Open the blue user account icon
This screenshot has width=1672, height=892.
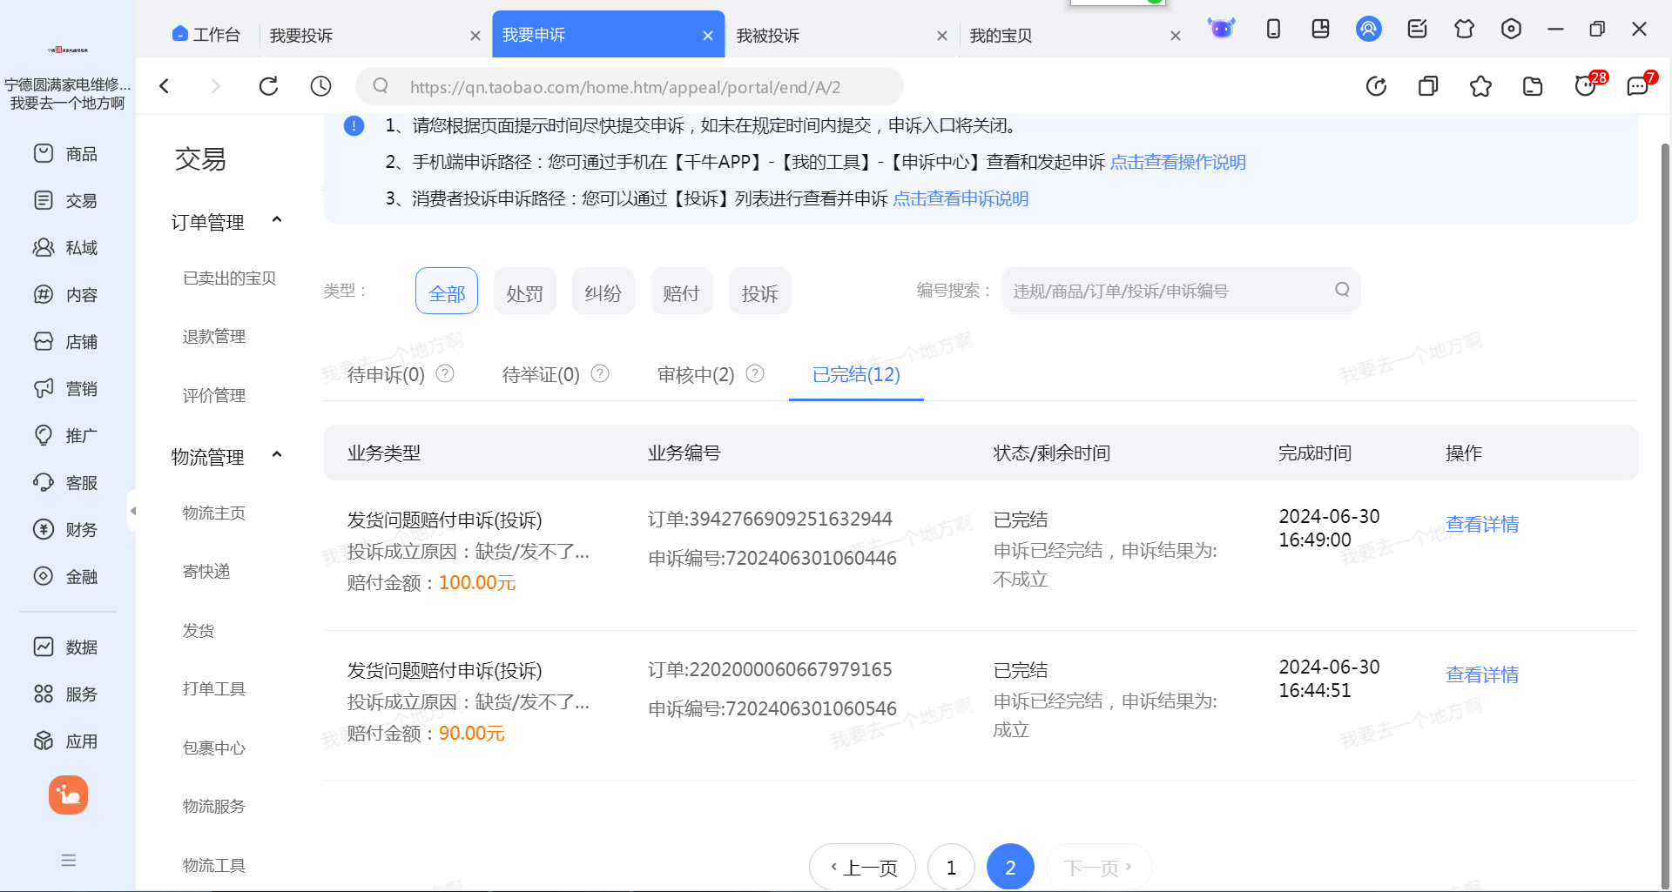pos(1369,29)
